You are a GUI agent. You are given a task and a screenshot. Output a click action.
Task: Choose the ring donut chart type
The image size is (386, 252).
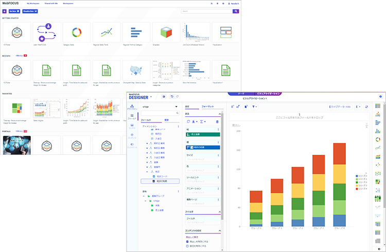point(378,139)
